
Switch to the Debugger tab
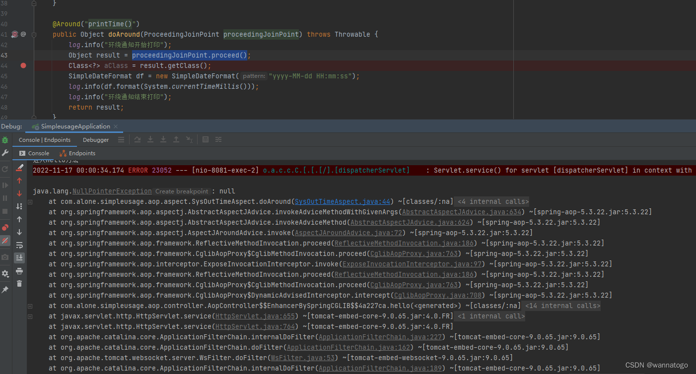tap(96, 140)
